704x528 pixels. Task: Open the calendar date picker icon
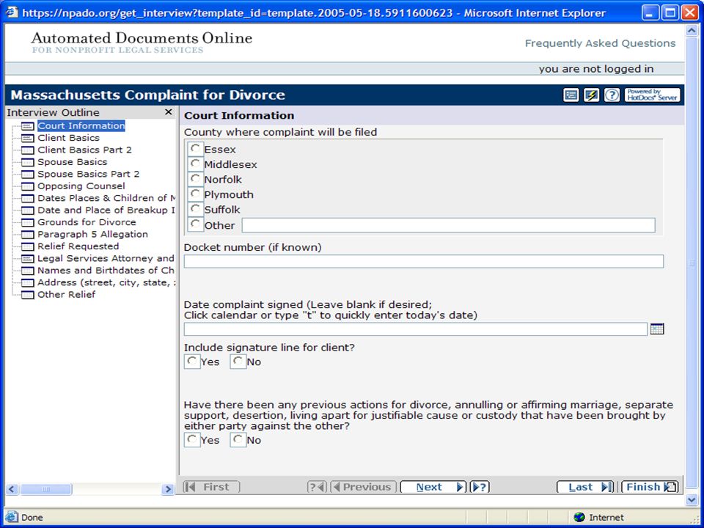click(657, 329)
